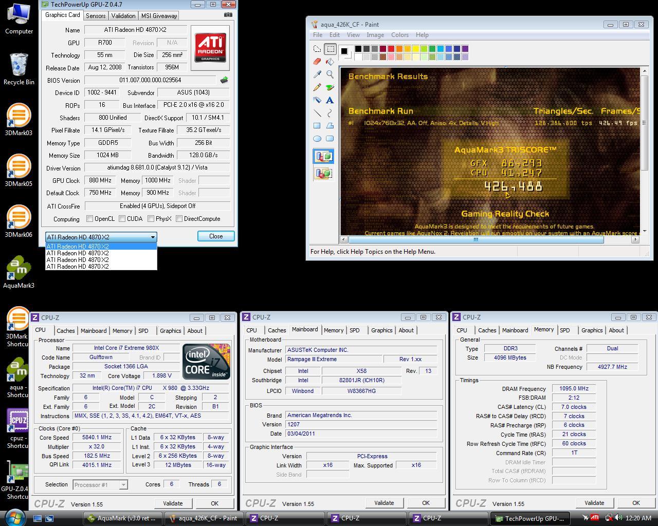Enable the OpenCL checkbox in GPU-Z
This screenshot has width=658, height=526.
click(x=90, y=219)
